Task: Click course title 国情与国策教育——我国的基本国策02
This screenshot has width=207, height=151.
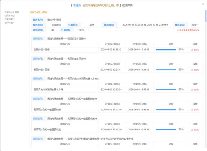Action: [66, 59]
